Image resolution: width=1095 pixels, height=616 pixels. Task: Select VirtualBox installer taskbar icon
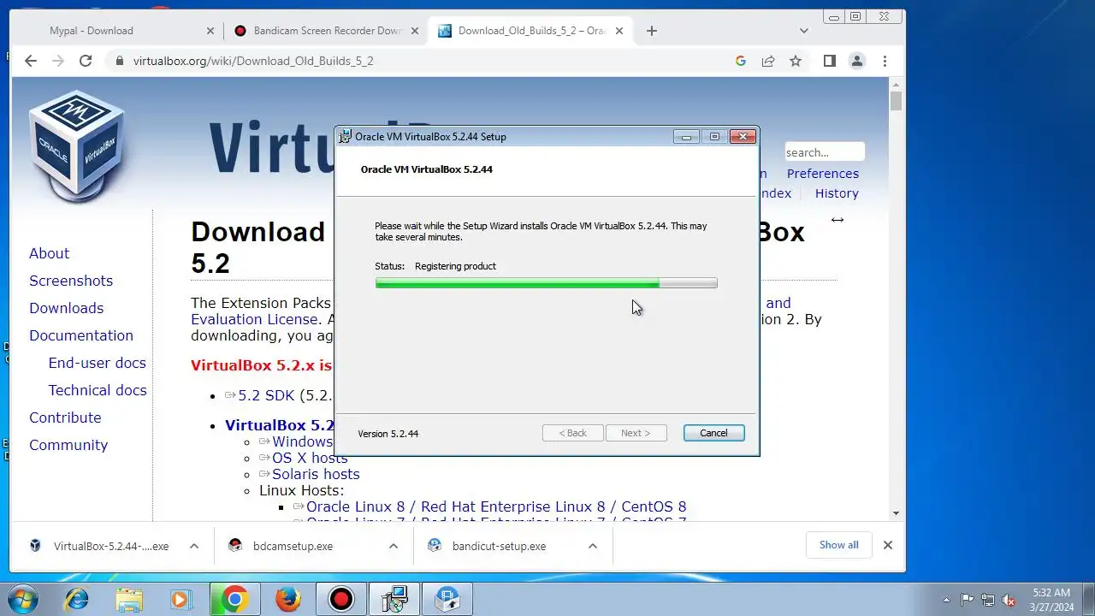(394, 599)
